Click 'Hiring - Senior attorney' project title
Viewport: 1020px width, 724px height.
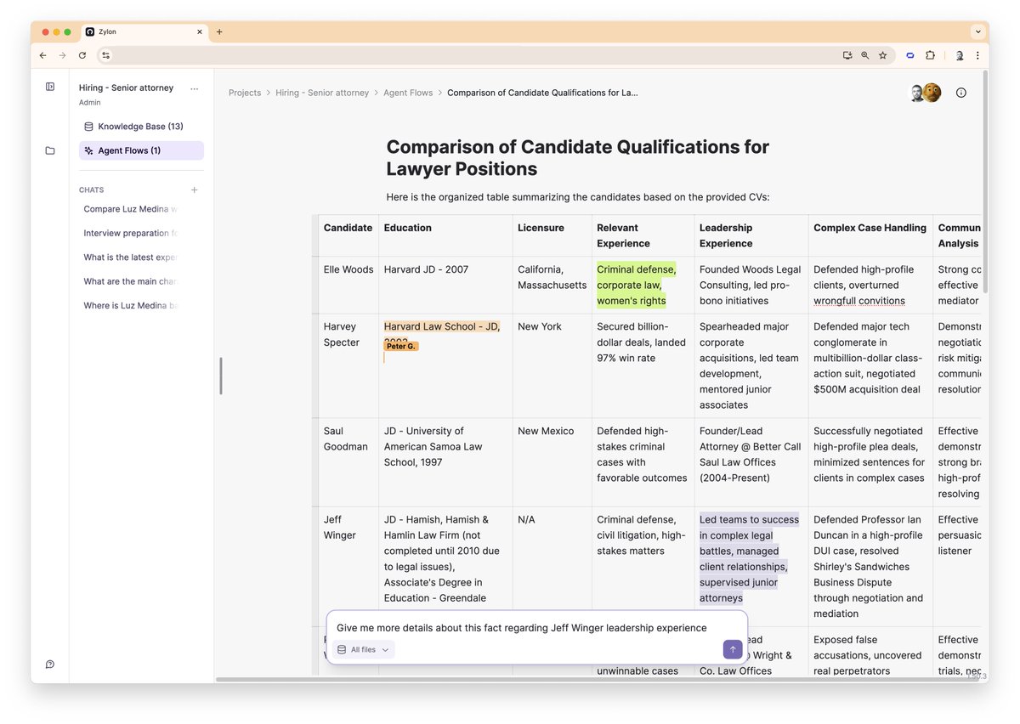(126, 88)
